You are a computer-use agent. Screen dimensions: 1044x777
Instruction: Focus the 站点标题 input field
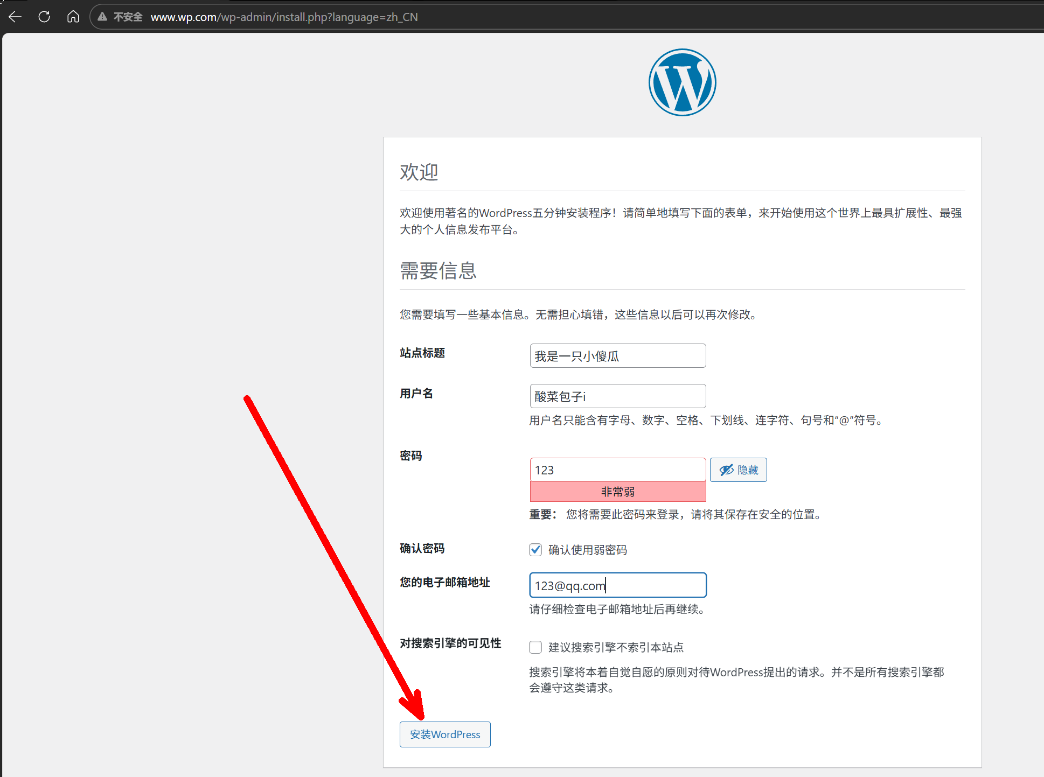(x=617, y=356)
